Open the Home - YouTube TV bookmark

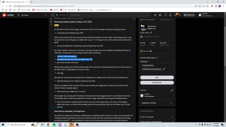point(68,10)
